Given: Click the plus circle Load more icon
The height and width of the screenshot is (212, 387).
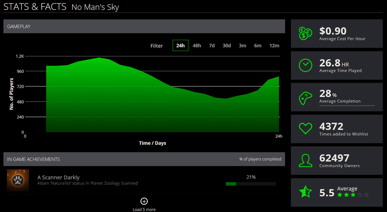Looking at the screenshot, I should pyautogui.click(x=144, y=201).
